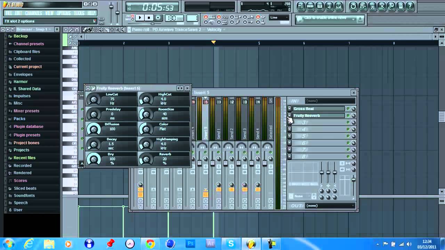Toggle Send 1 track mute LED
Image resolution: width=445 pixels, height=250 pixels.
click(x=218, y=152)
